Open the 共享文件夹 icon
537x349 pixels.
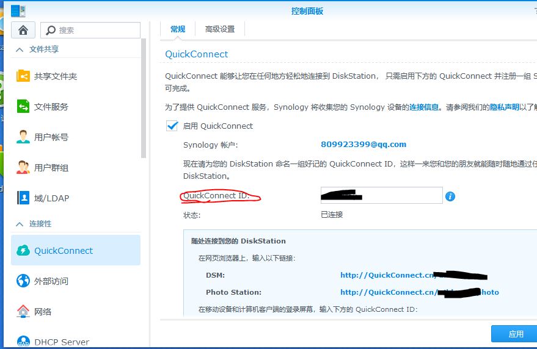pyautogui.click(x=23, y=76)
